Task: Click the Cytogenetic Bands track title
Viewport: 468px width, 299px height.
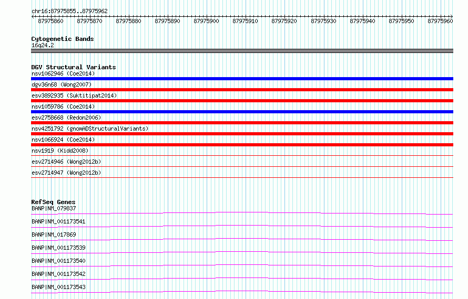Action: [x=63, y=39]
